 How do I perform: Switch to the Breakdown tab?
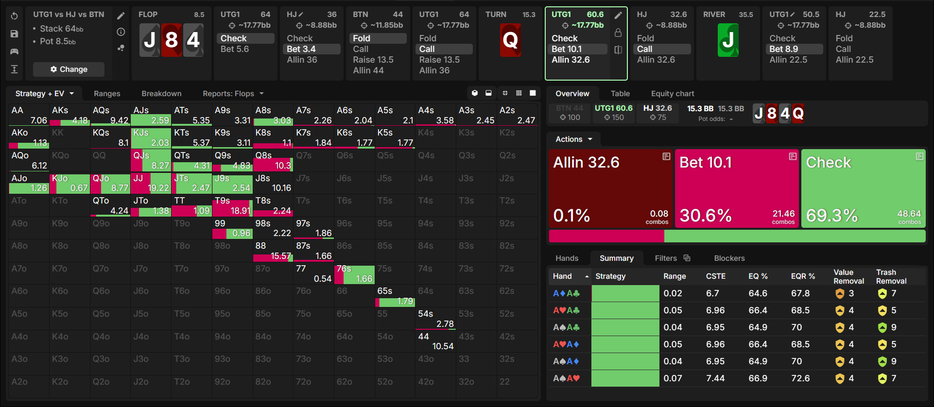(161, 94)
